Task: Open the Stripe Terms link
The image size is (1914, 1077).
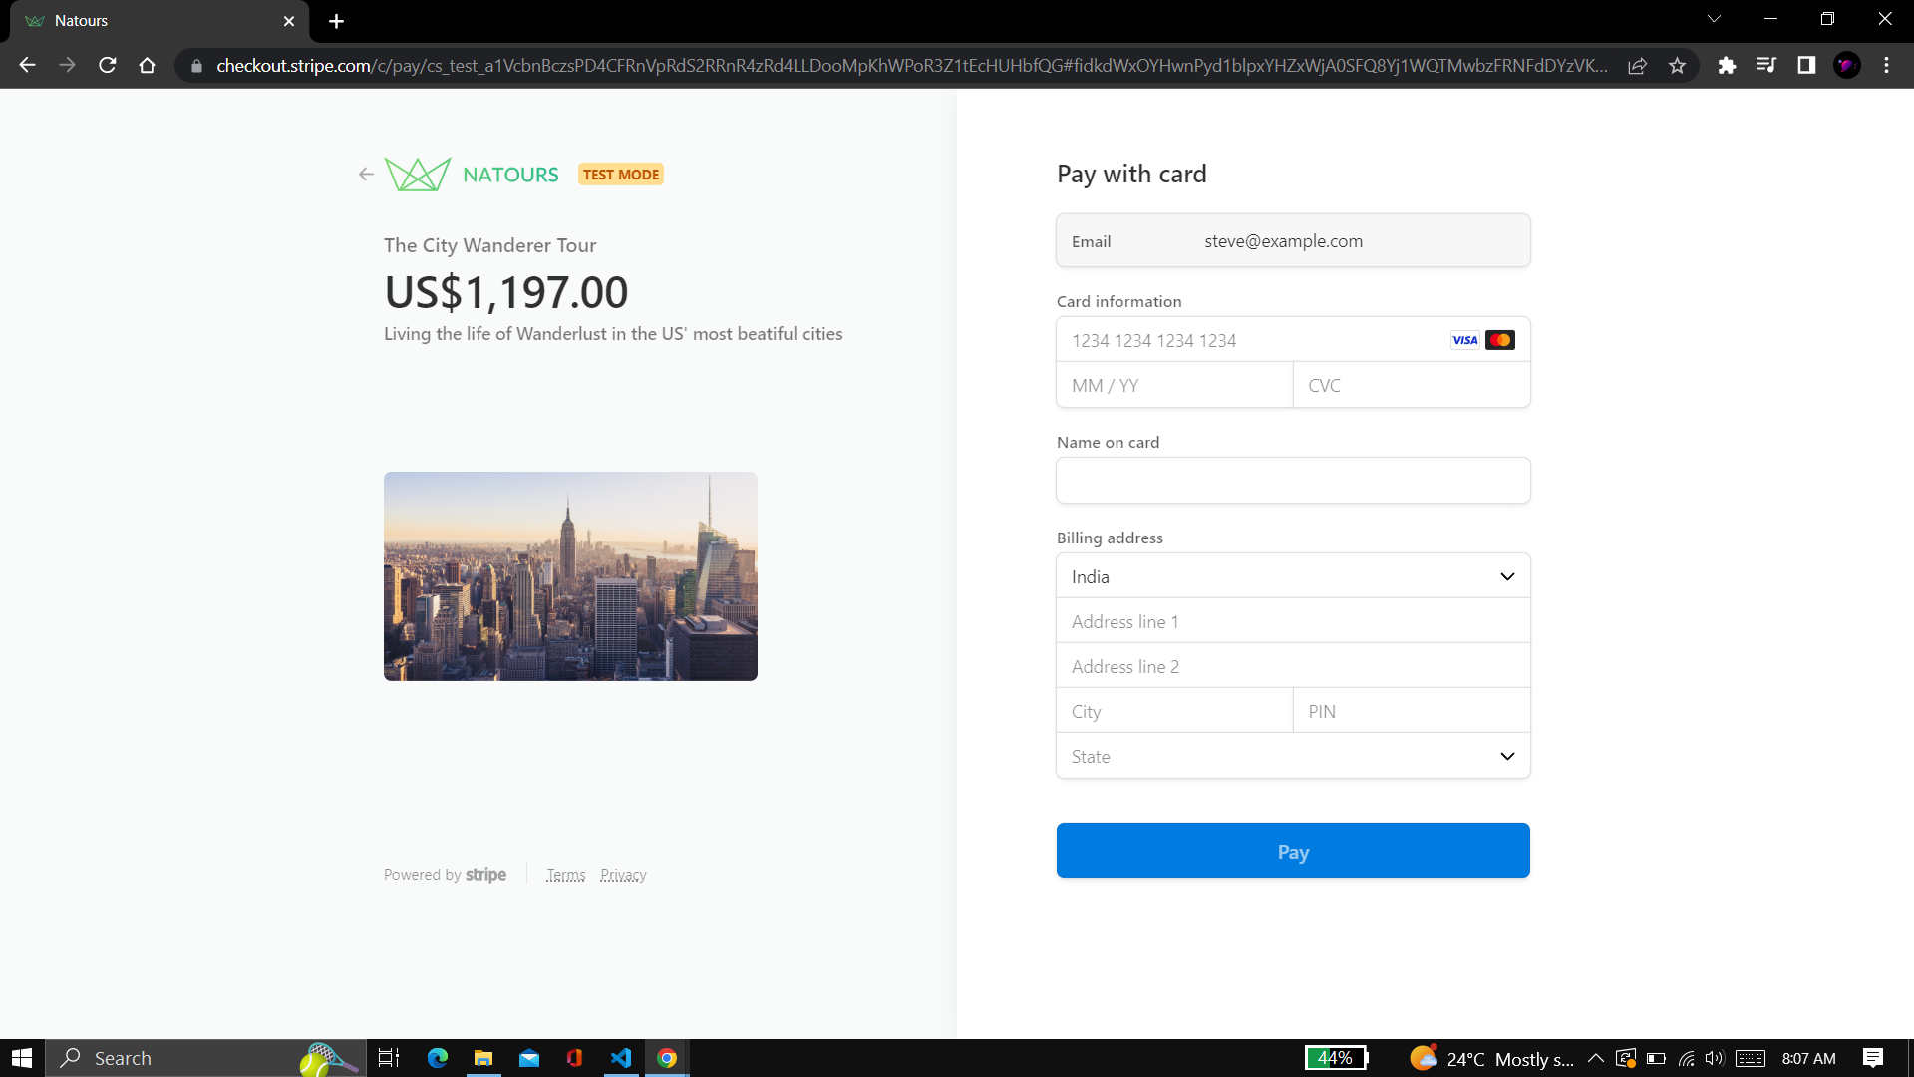Action: (x=565, y=874)
